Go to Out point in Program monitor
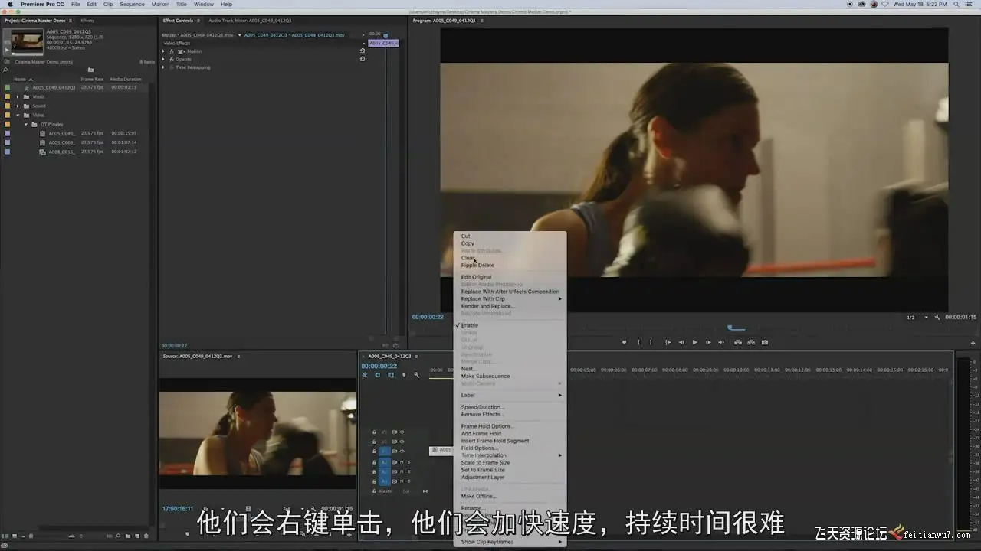Screen dimensions: 981x551 click(721, 342)
